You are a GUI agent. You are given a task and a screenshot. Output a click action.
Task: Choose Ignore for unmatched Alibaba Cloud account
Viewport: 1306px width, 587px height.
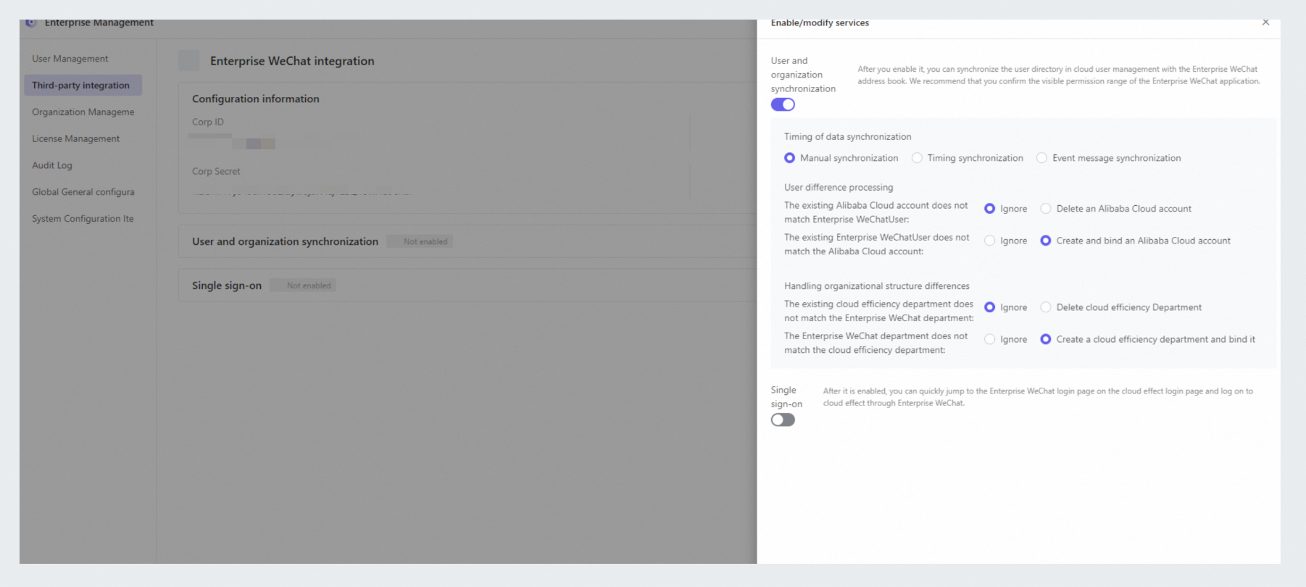tap(989, 209)
